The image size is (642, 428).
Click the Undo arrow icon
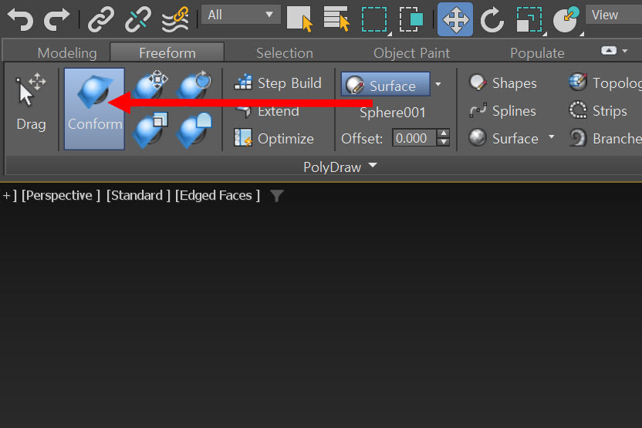coord(20,19)
